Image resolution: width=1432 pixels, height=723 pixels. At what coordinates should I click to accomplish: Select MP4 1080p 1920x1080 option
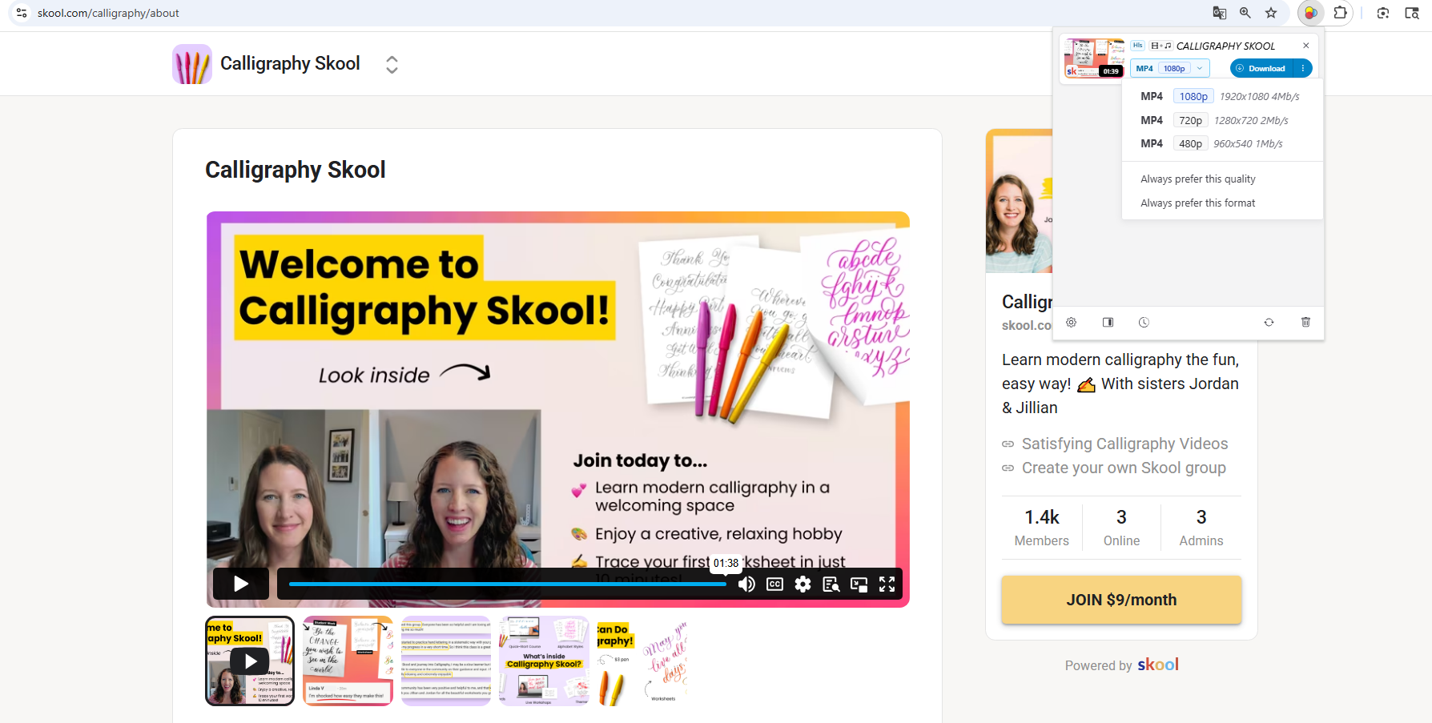point(1221,96)
